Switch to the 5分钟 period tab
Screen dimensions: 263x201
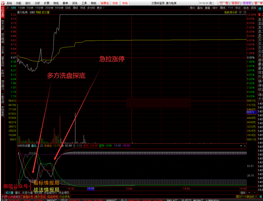[30, 8]
